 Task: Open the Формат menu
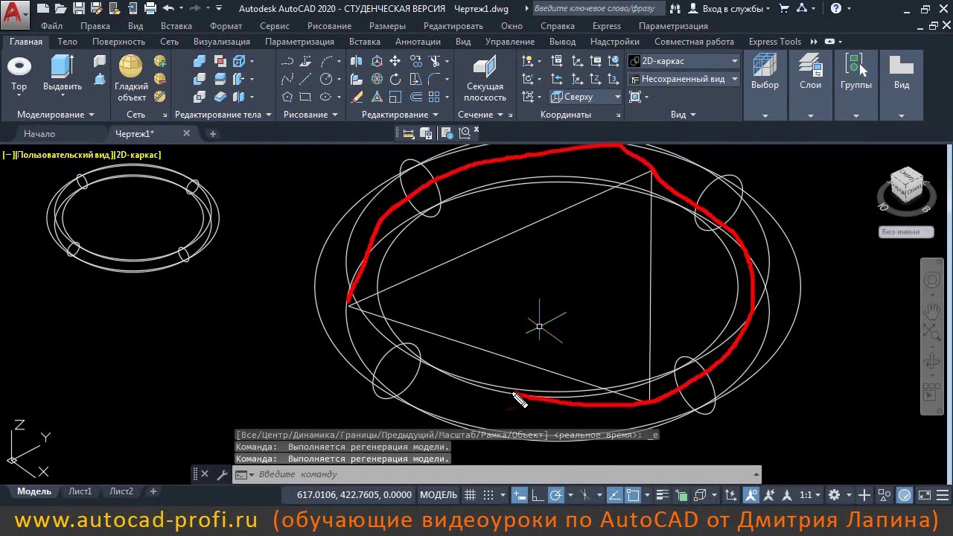click(226, 26)
